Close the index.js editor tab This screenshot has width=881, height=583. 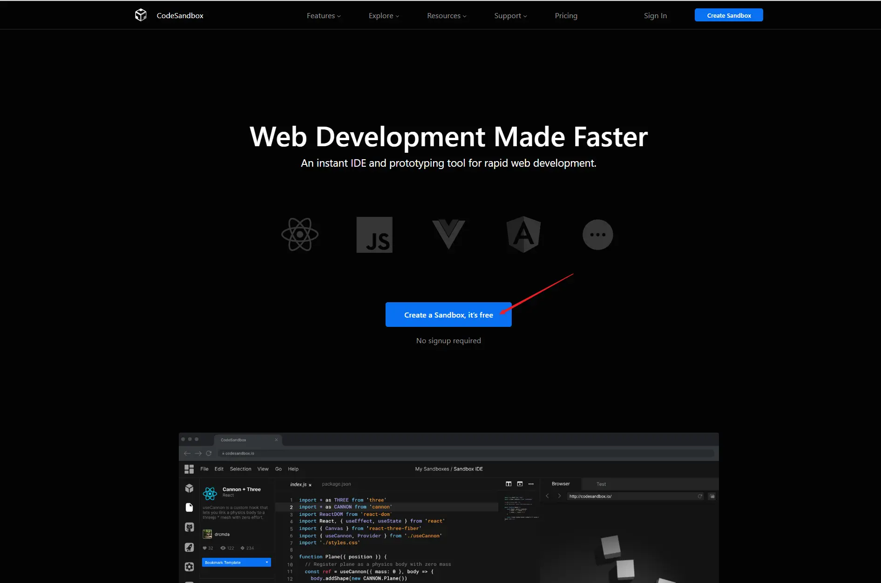click(x=310, y=485)
